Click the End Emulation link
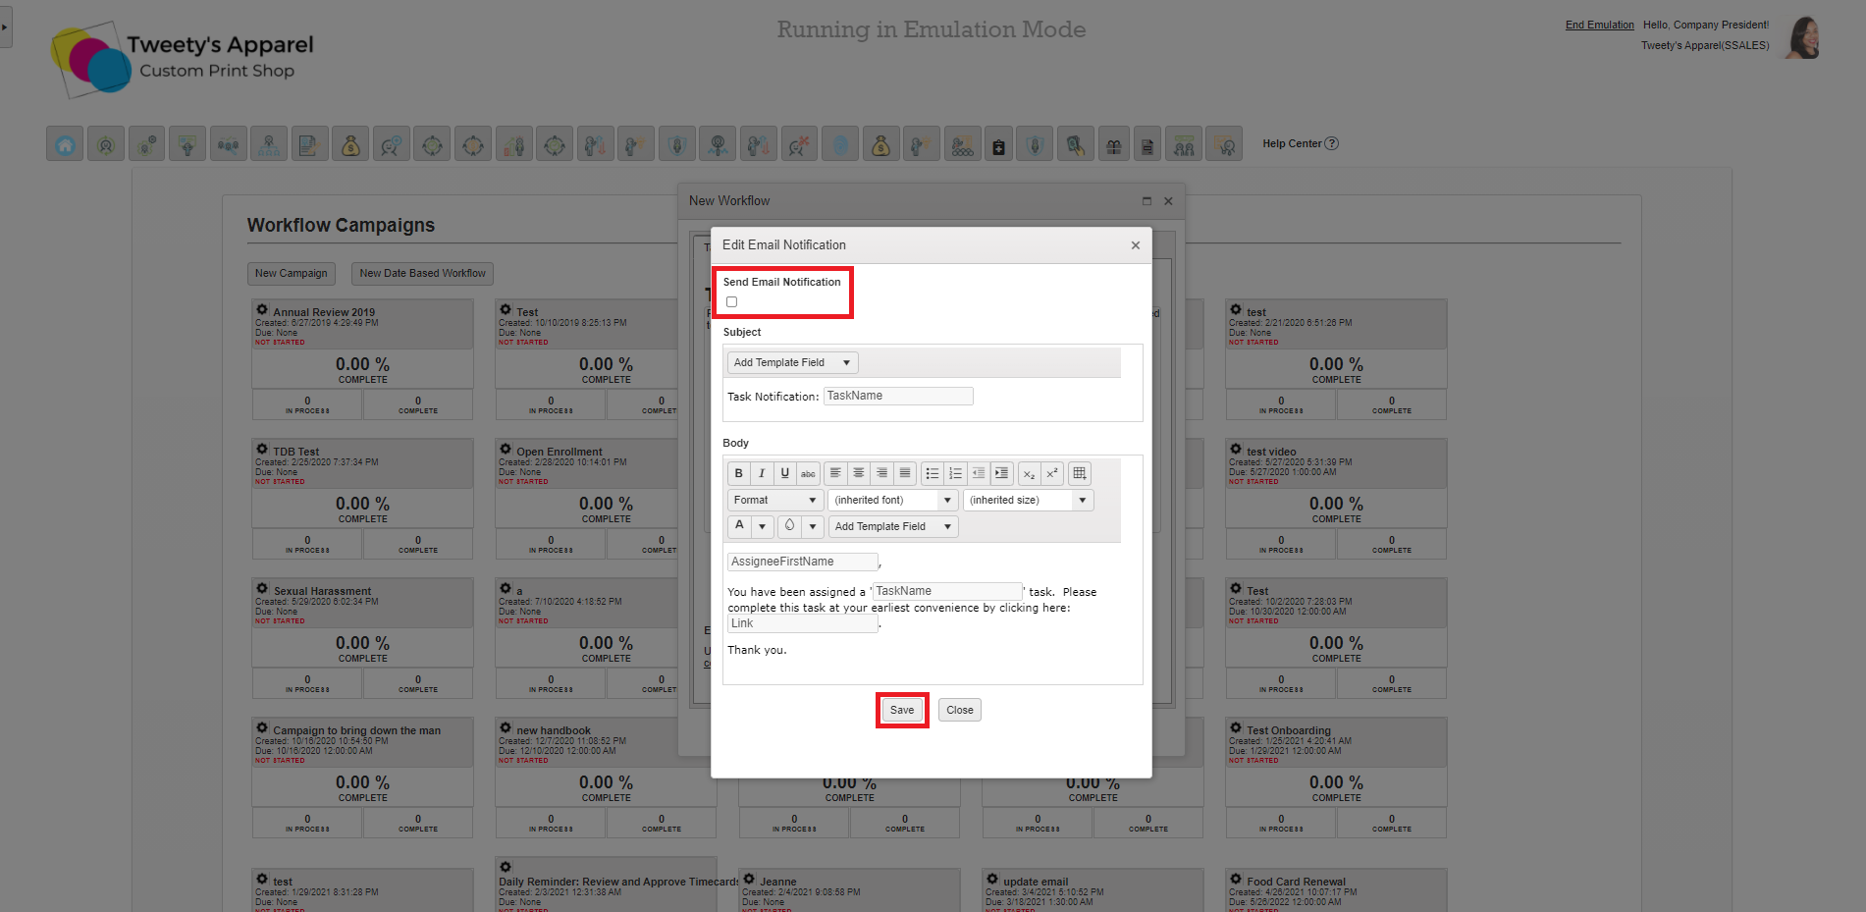Viewport: 1866px width, 912px height. pos(1600,25)
